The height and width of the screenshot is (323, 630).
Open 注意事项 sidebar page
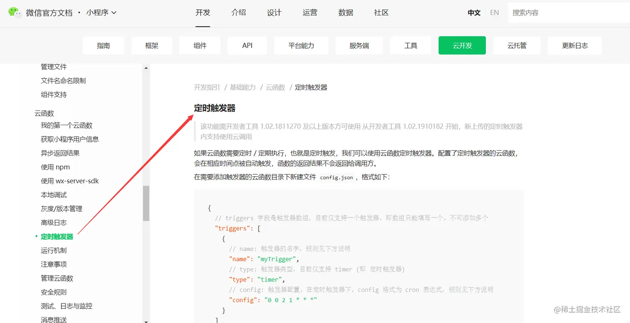(x=54, y=264)
